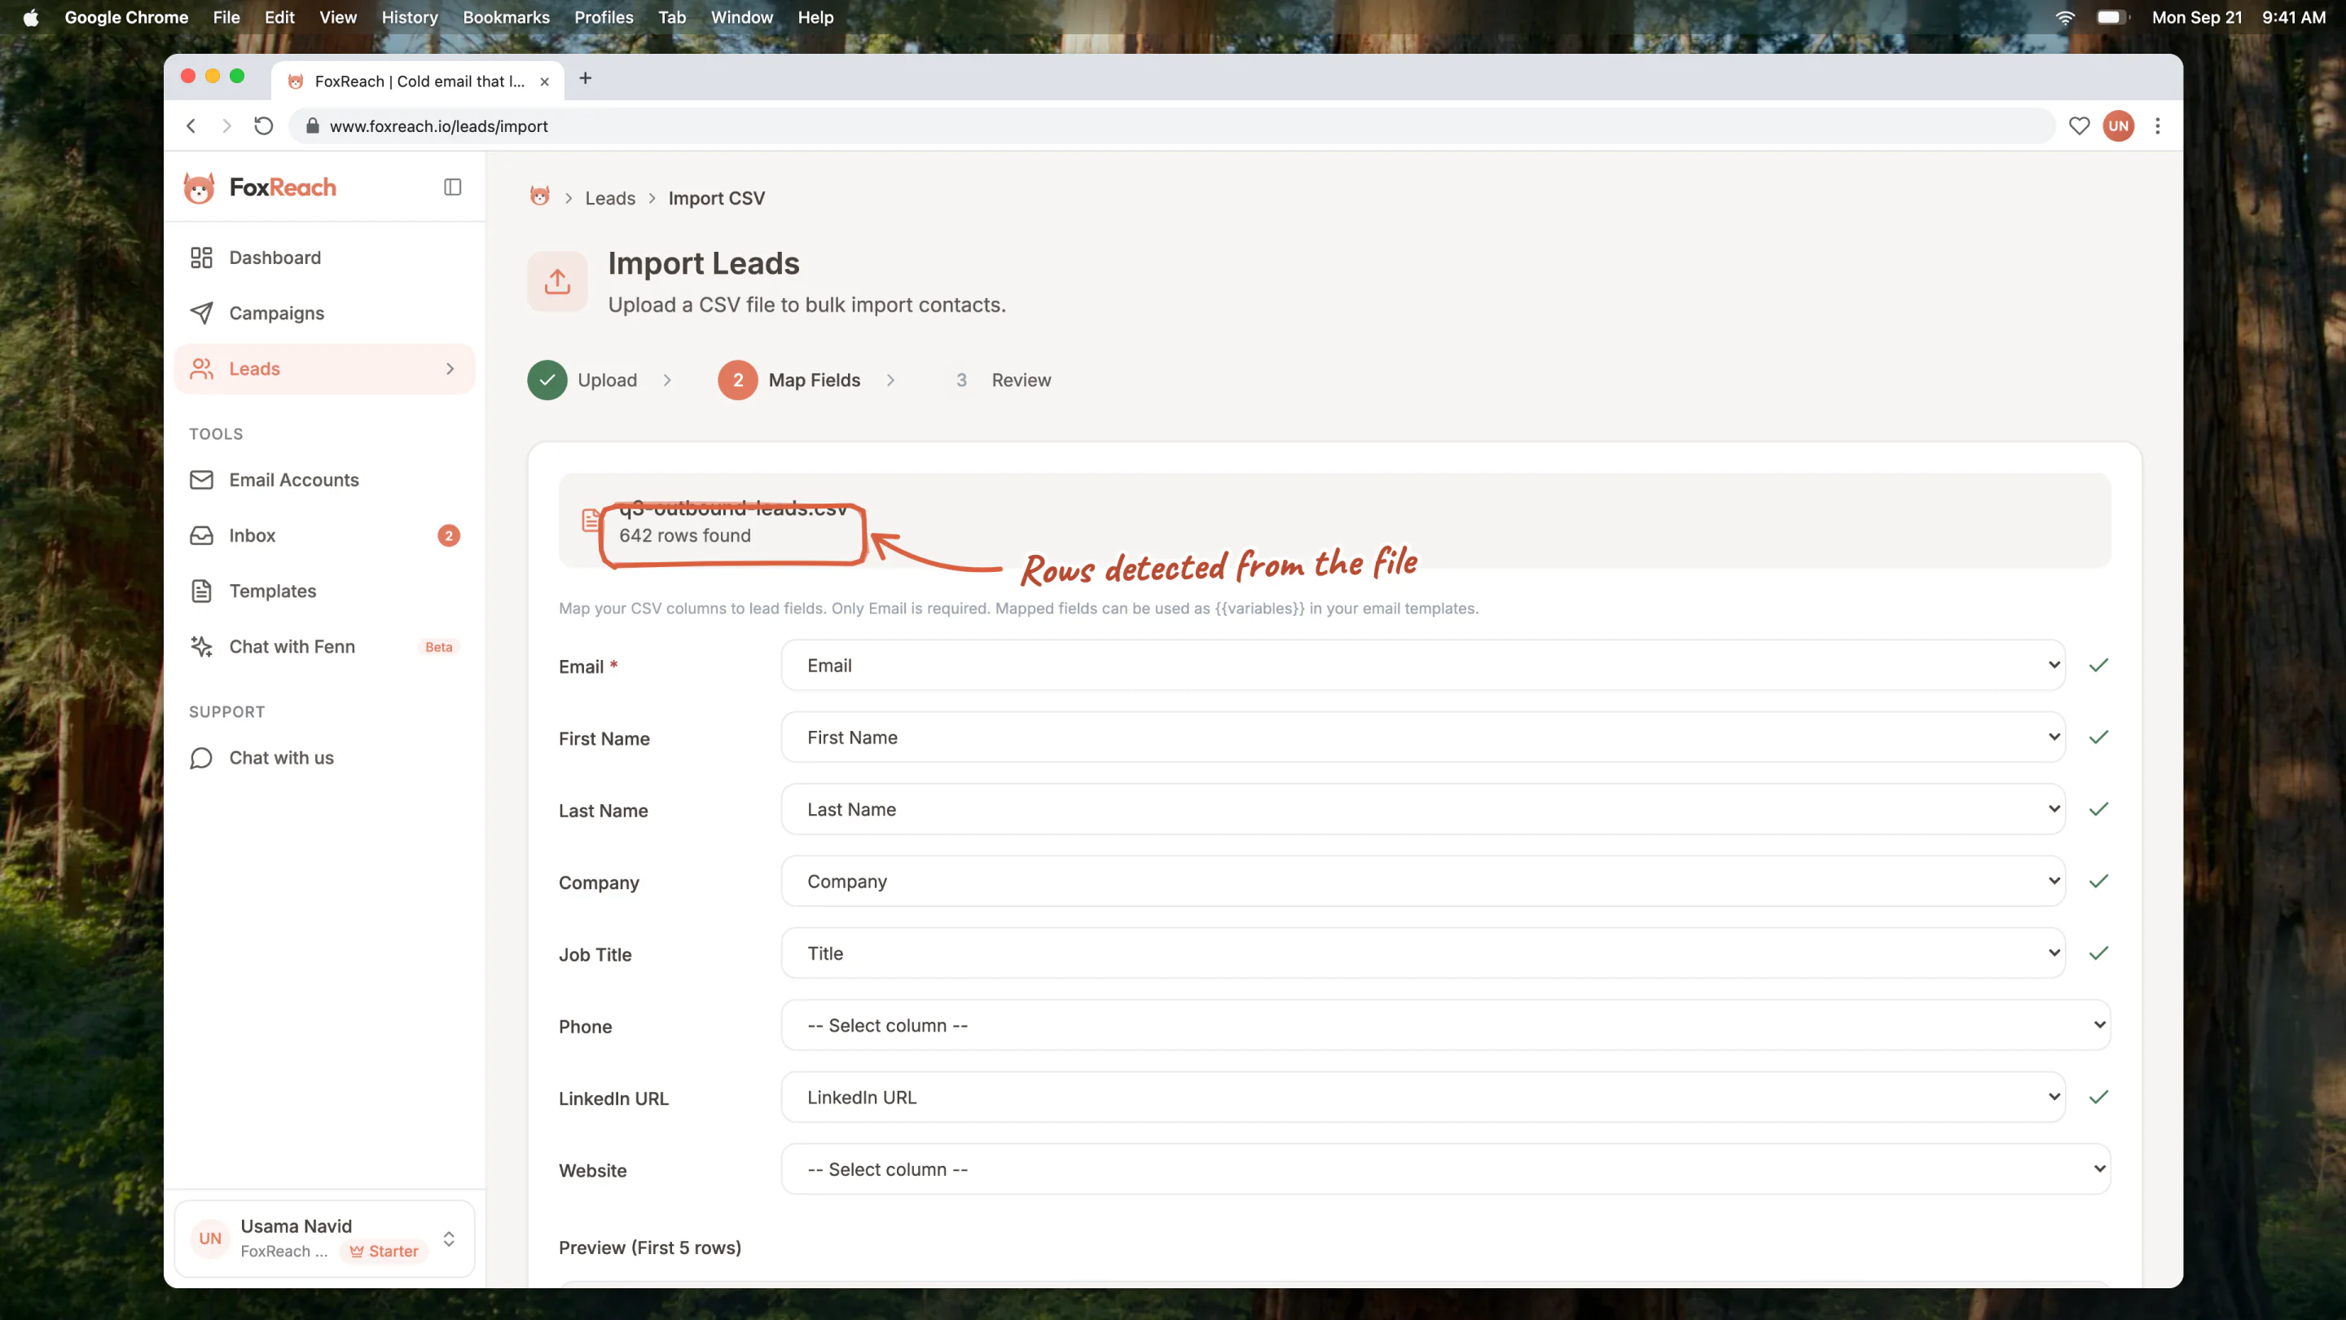Click the CSV file document icon
2346x1320 pixels.
591,520
